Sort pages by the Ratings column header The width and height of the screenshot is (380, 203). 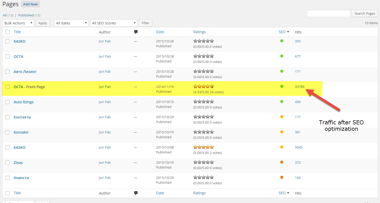(200, 32)
